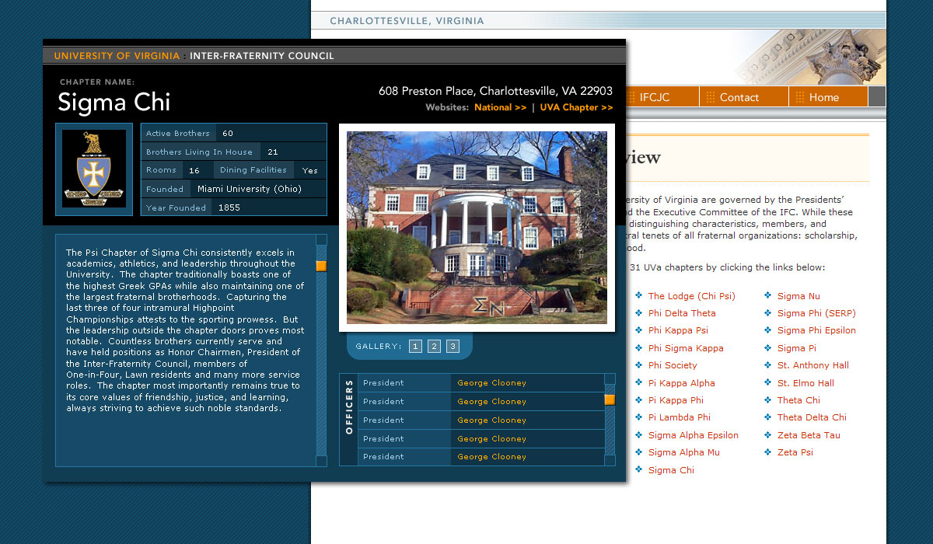The image size is (933, 544).
Task: Open gallery photo 1
Action: click(415, 347)
